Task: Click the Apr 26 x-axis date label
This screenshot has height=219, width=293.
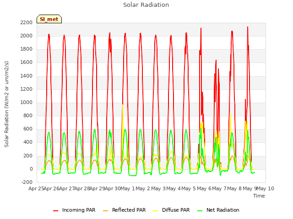Action: [52, 188]
